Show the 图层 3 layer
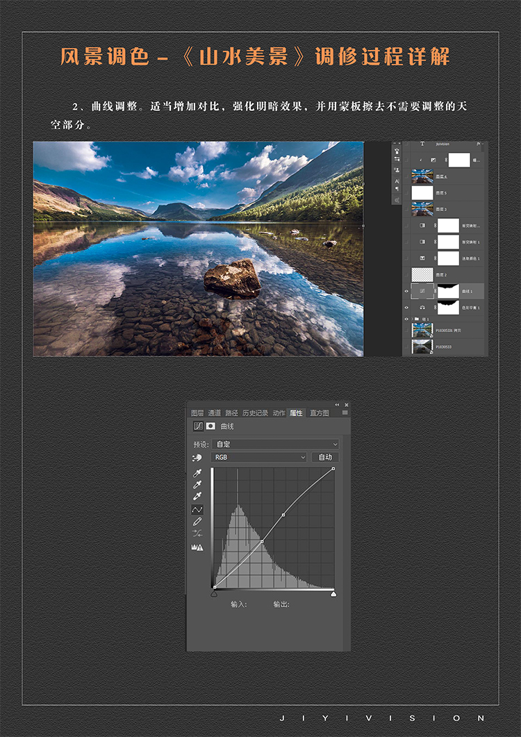The image size is (521, 737). tap(407, 209)
